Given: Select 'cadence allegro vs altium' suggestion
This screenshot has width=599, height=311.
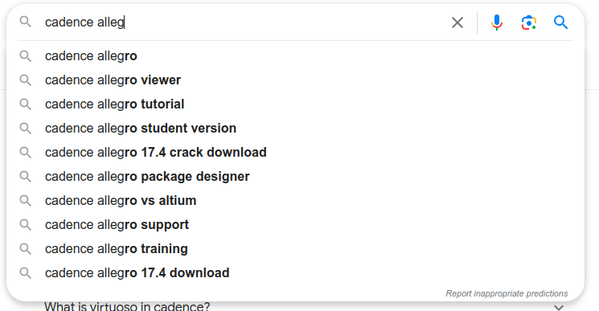Looking at the screenshot, I should pos(295,200).
